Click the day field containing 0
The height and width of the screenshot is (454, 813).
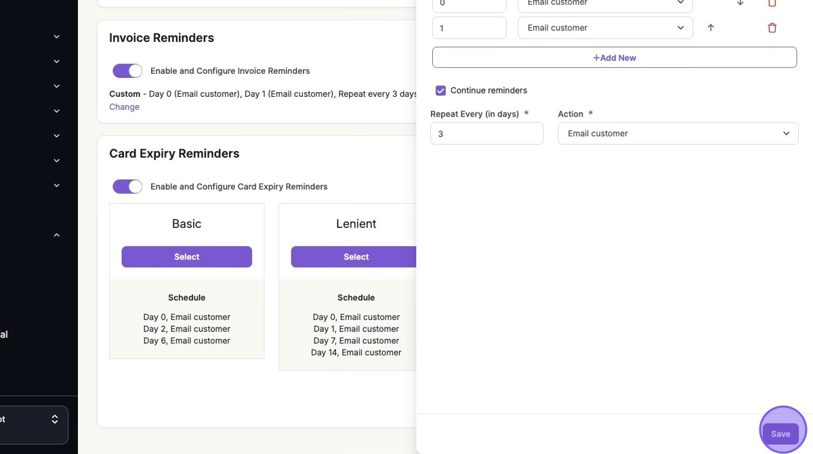pyautogui.click(x=469, y=4)
